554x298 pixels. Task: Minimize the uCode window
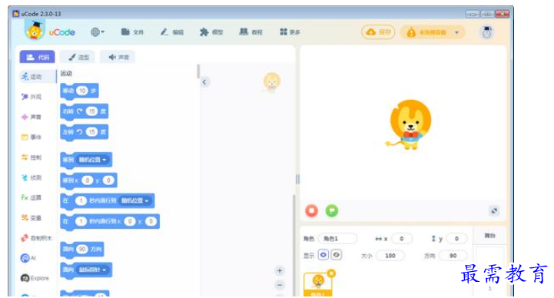point(473,14)
